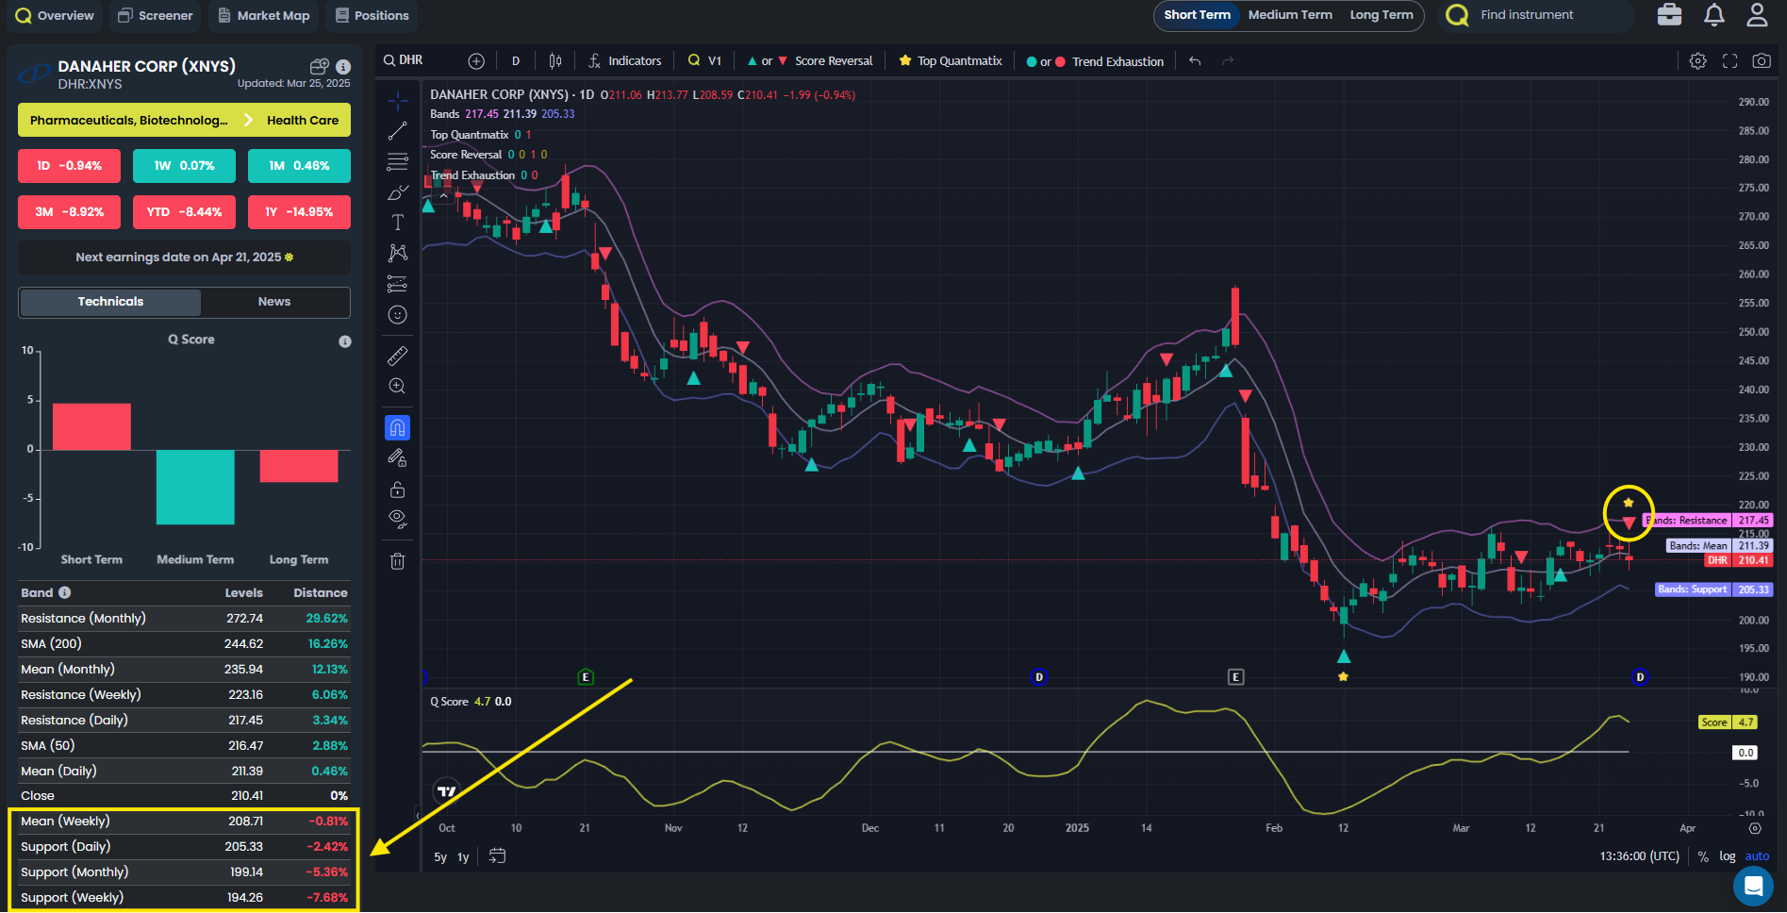1787x913 pixels.
Task: Toggle the Trend Exhaustion indicator
Action: (x=1095, y=61)
